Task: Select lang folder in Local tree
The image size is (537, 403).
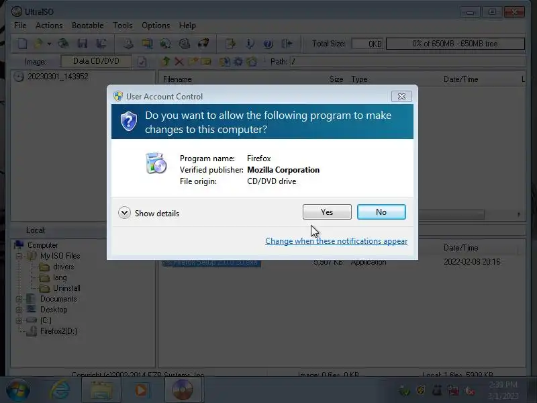Action: (x=60, y=277)
